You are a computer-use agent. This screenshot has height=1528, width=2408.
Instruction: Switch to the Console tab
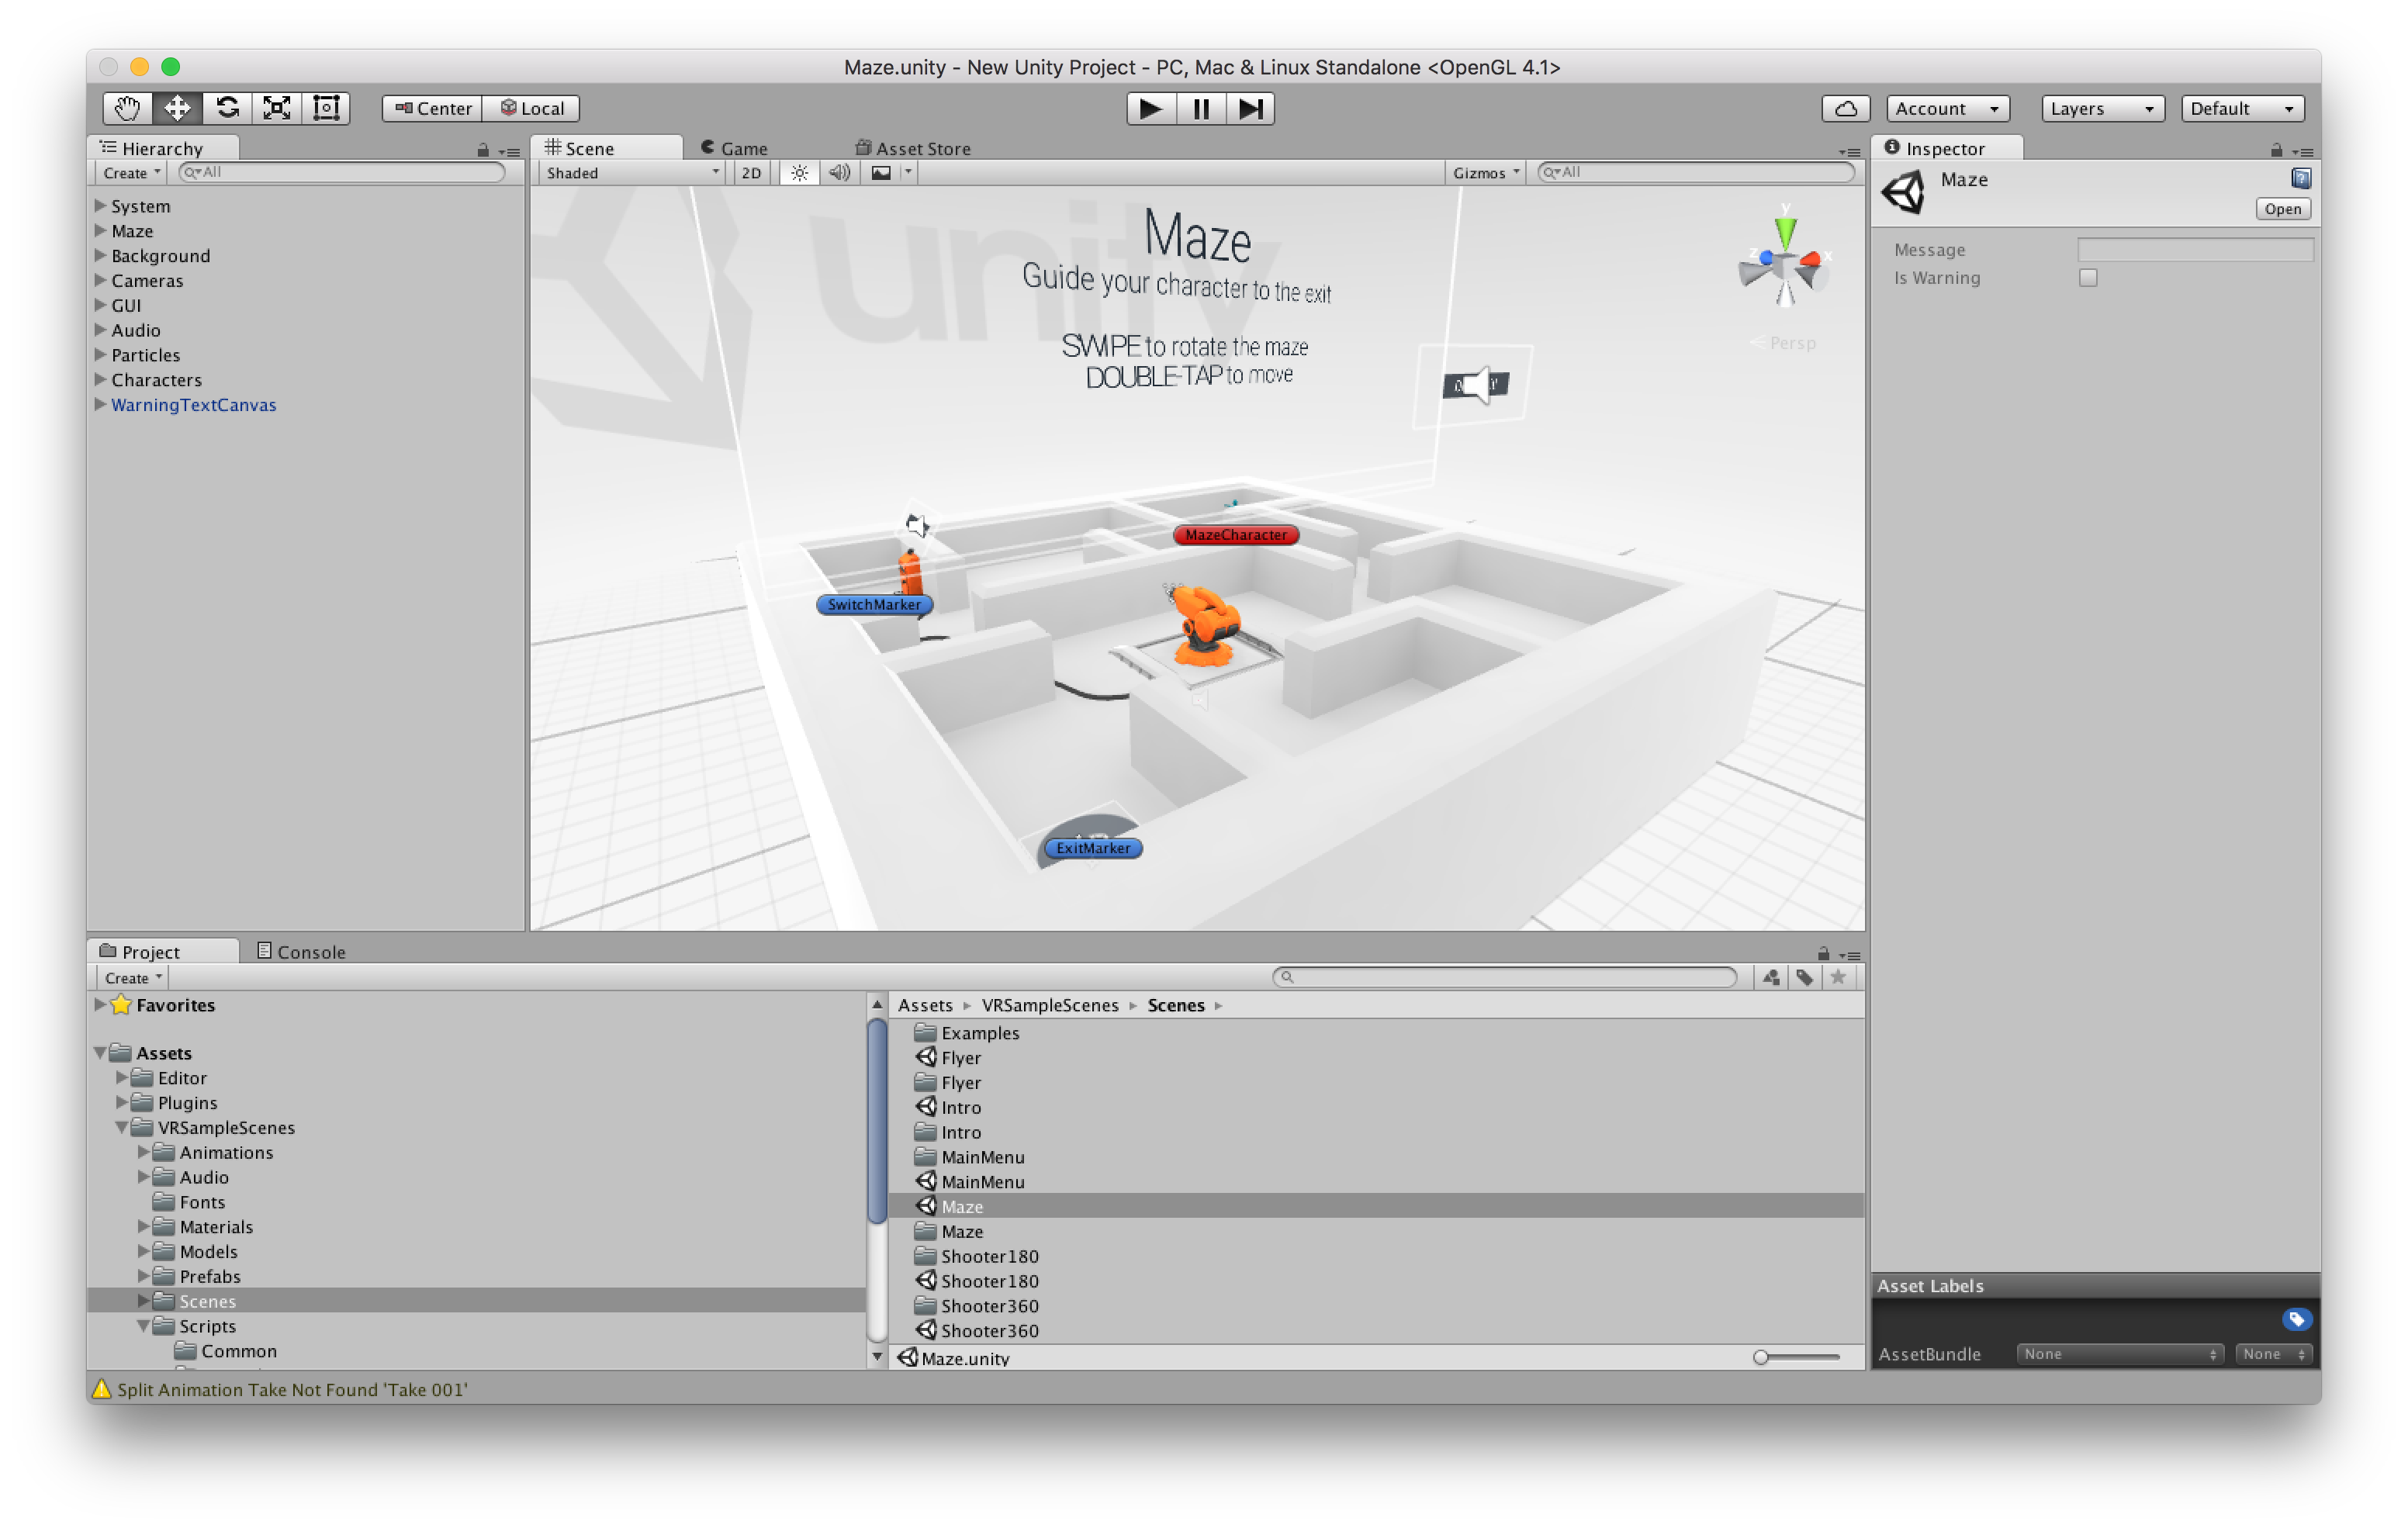click(302, 951)
